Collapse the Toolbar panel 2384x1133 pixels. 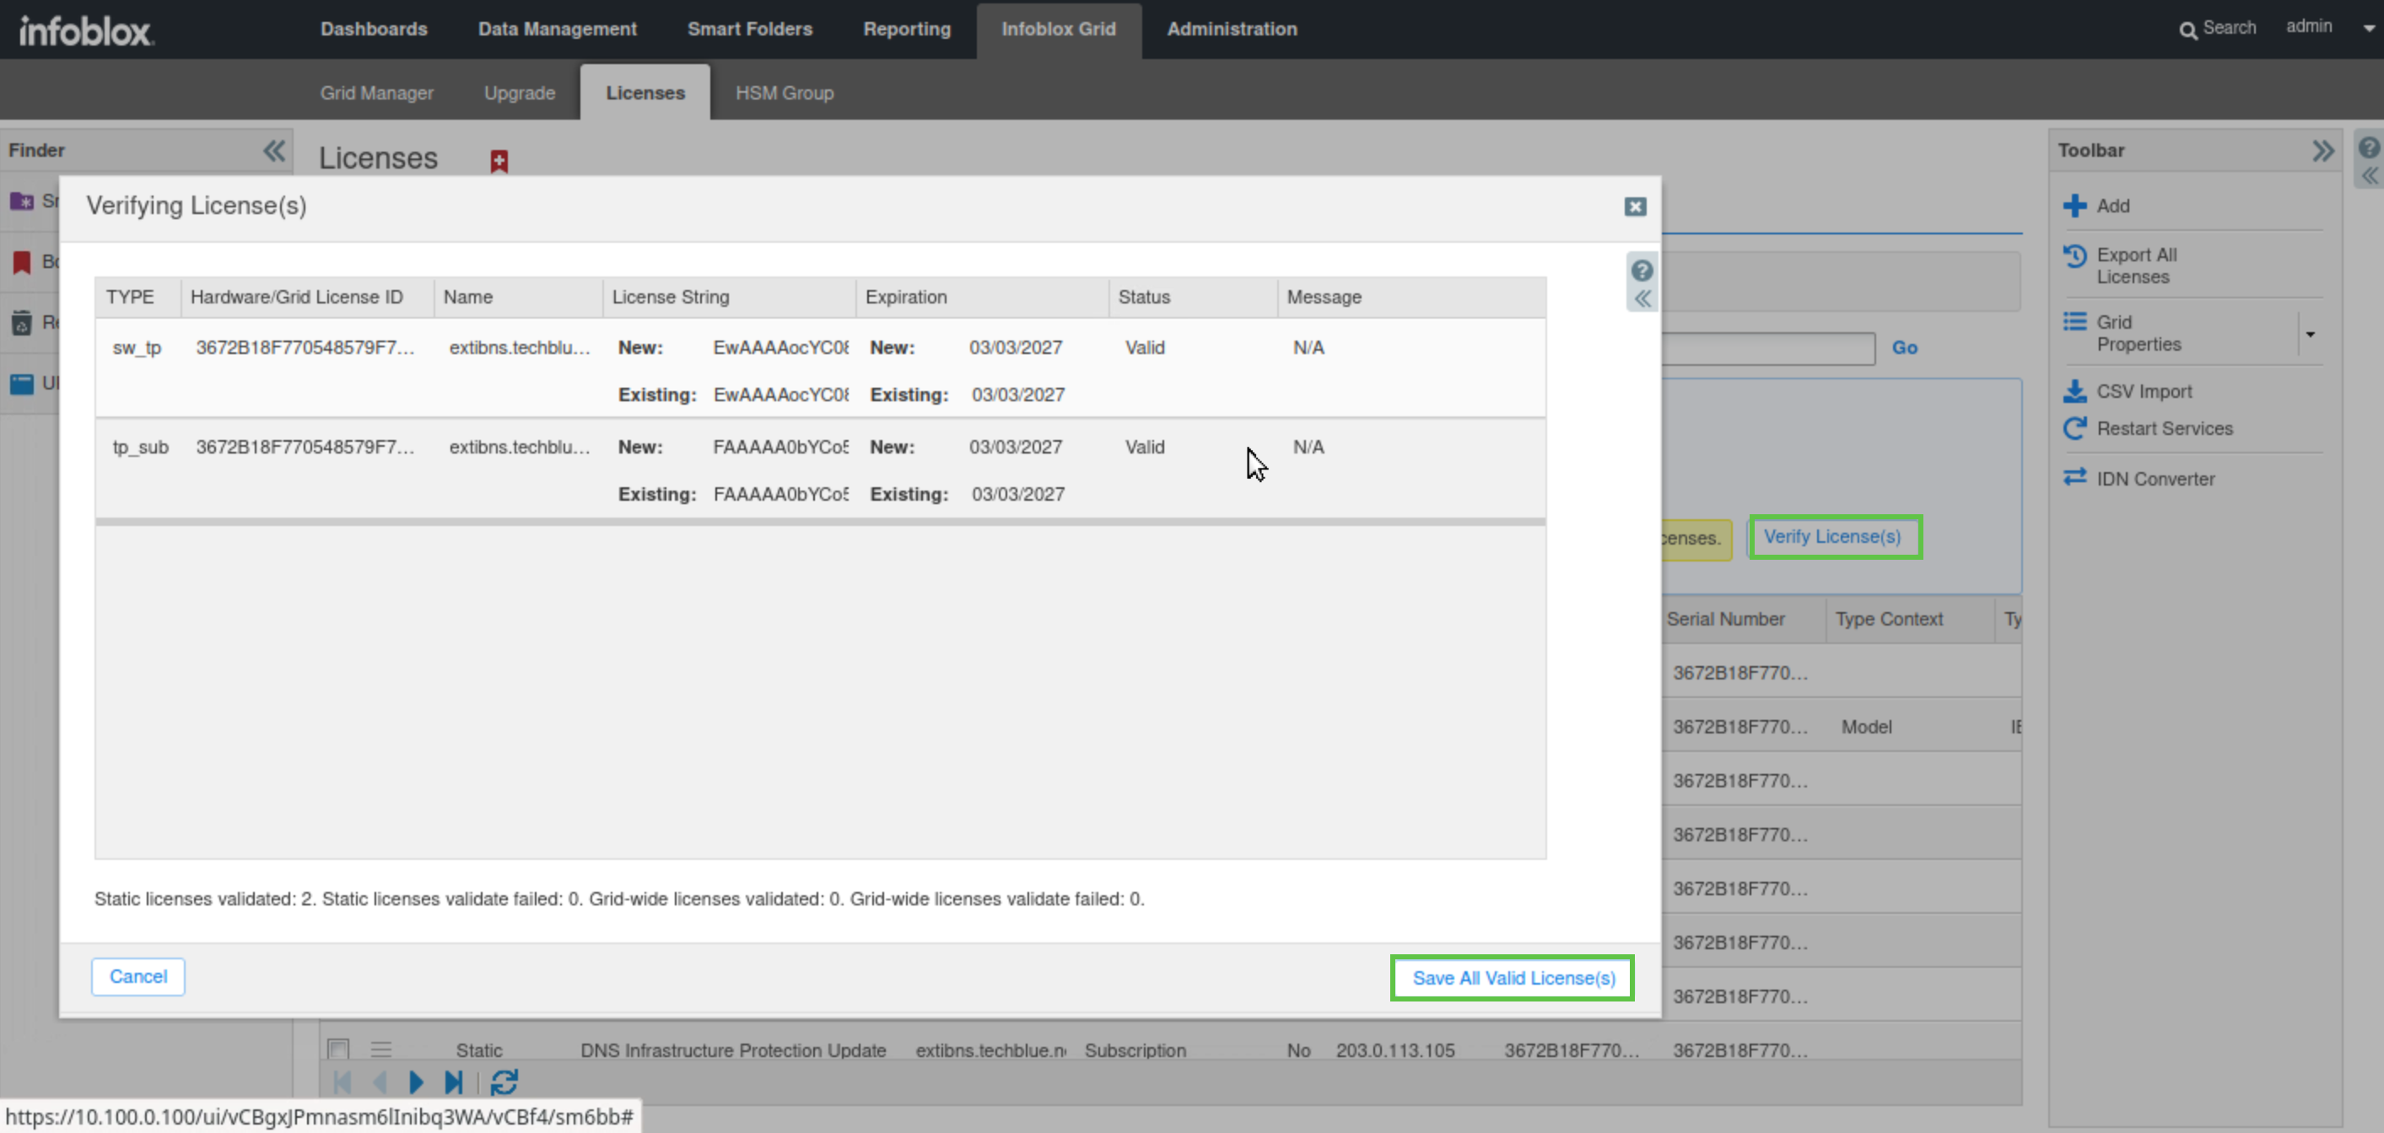[2323, 150]
